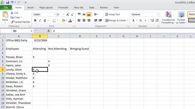This screenshot has width=195, height=109.
Task: Open the Font name Calibri dropdown
Action: (55, 15)
